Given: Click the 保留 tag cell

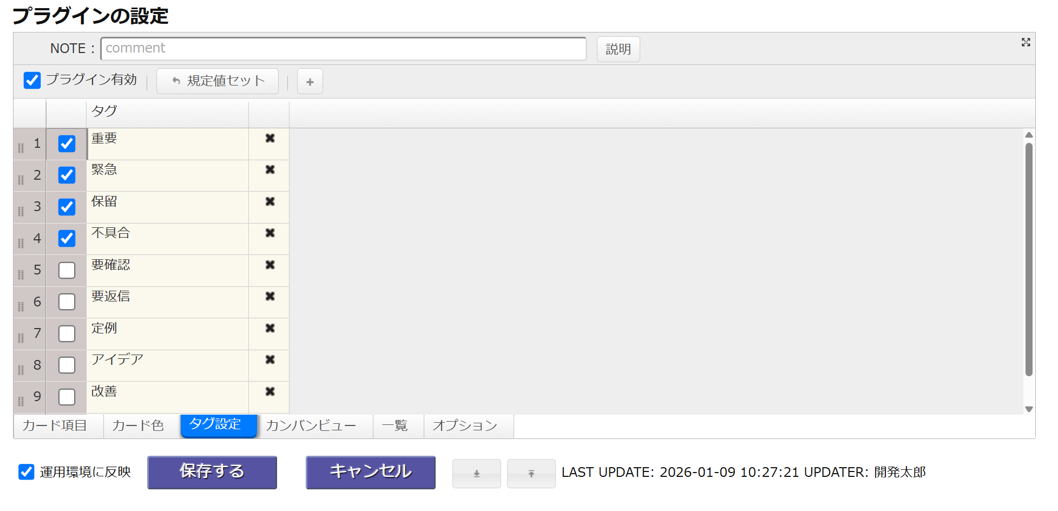Looking at the screenshot, I should (x=168, y=207).
